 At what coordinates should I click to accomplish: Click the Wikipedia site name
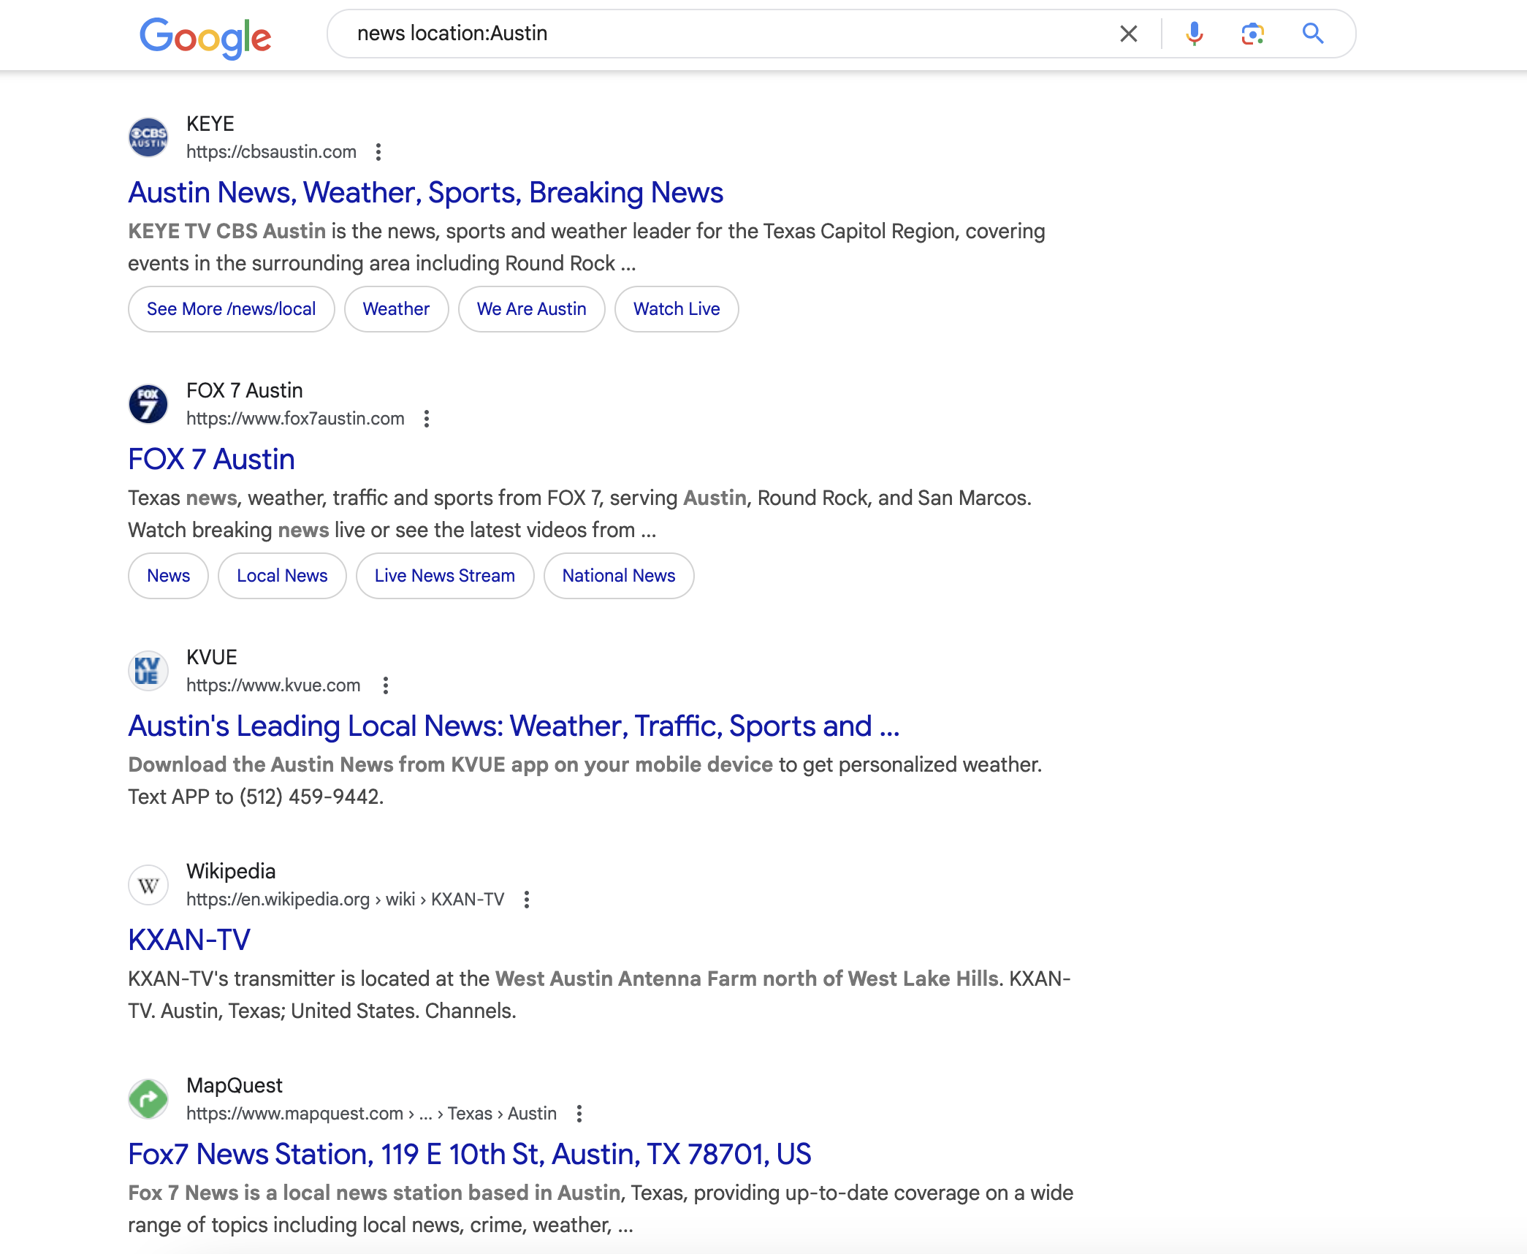coord(231,872)
